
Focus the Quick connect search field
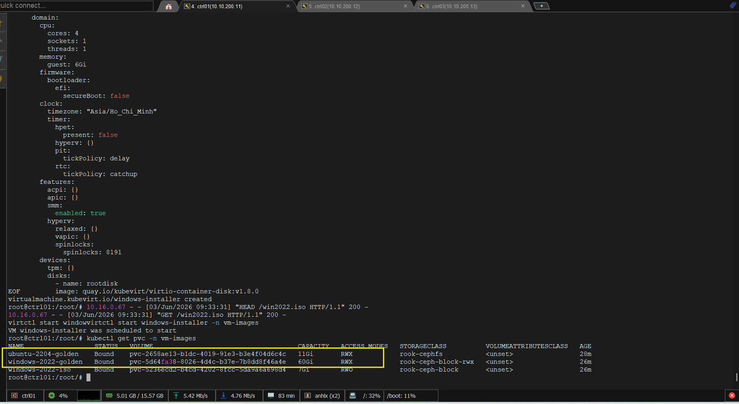pyautogui.click(x=76, y=6)
